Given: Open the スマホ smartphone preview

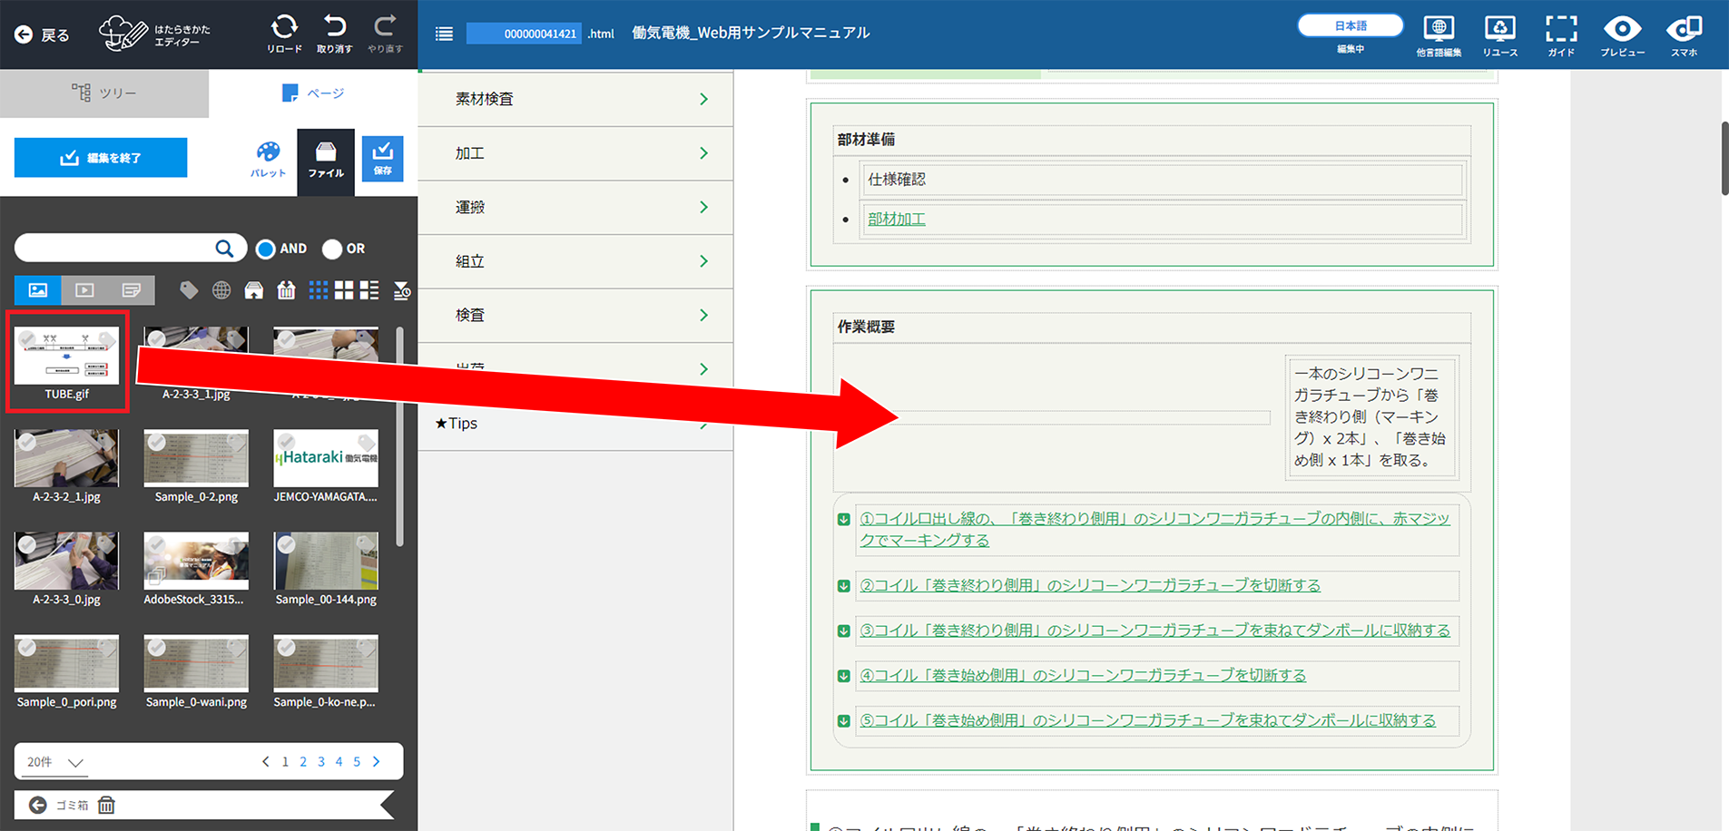Looking at the screenshot, I should (1684, 30).
